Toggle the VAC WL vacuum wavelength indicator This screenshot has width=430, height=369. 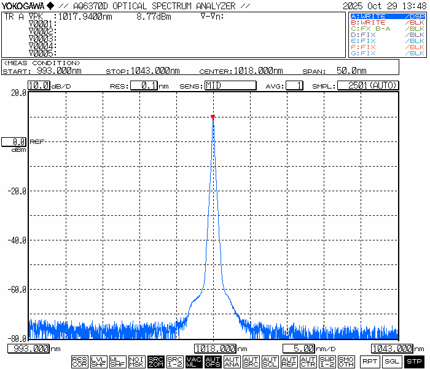[194, 362]
